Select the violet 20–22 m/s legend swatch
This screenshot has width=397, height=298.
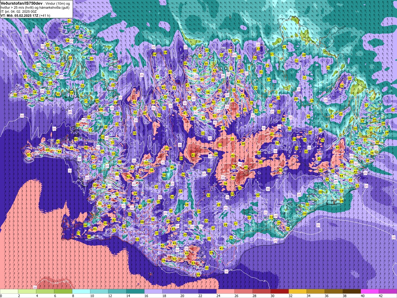point(190,291)
